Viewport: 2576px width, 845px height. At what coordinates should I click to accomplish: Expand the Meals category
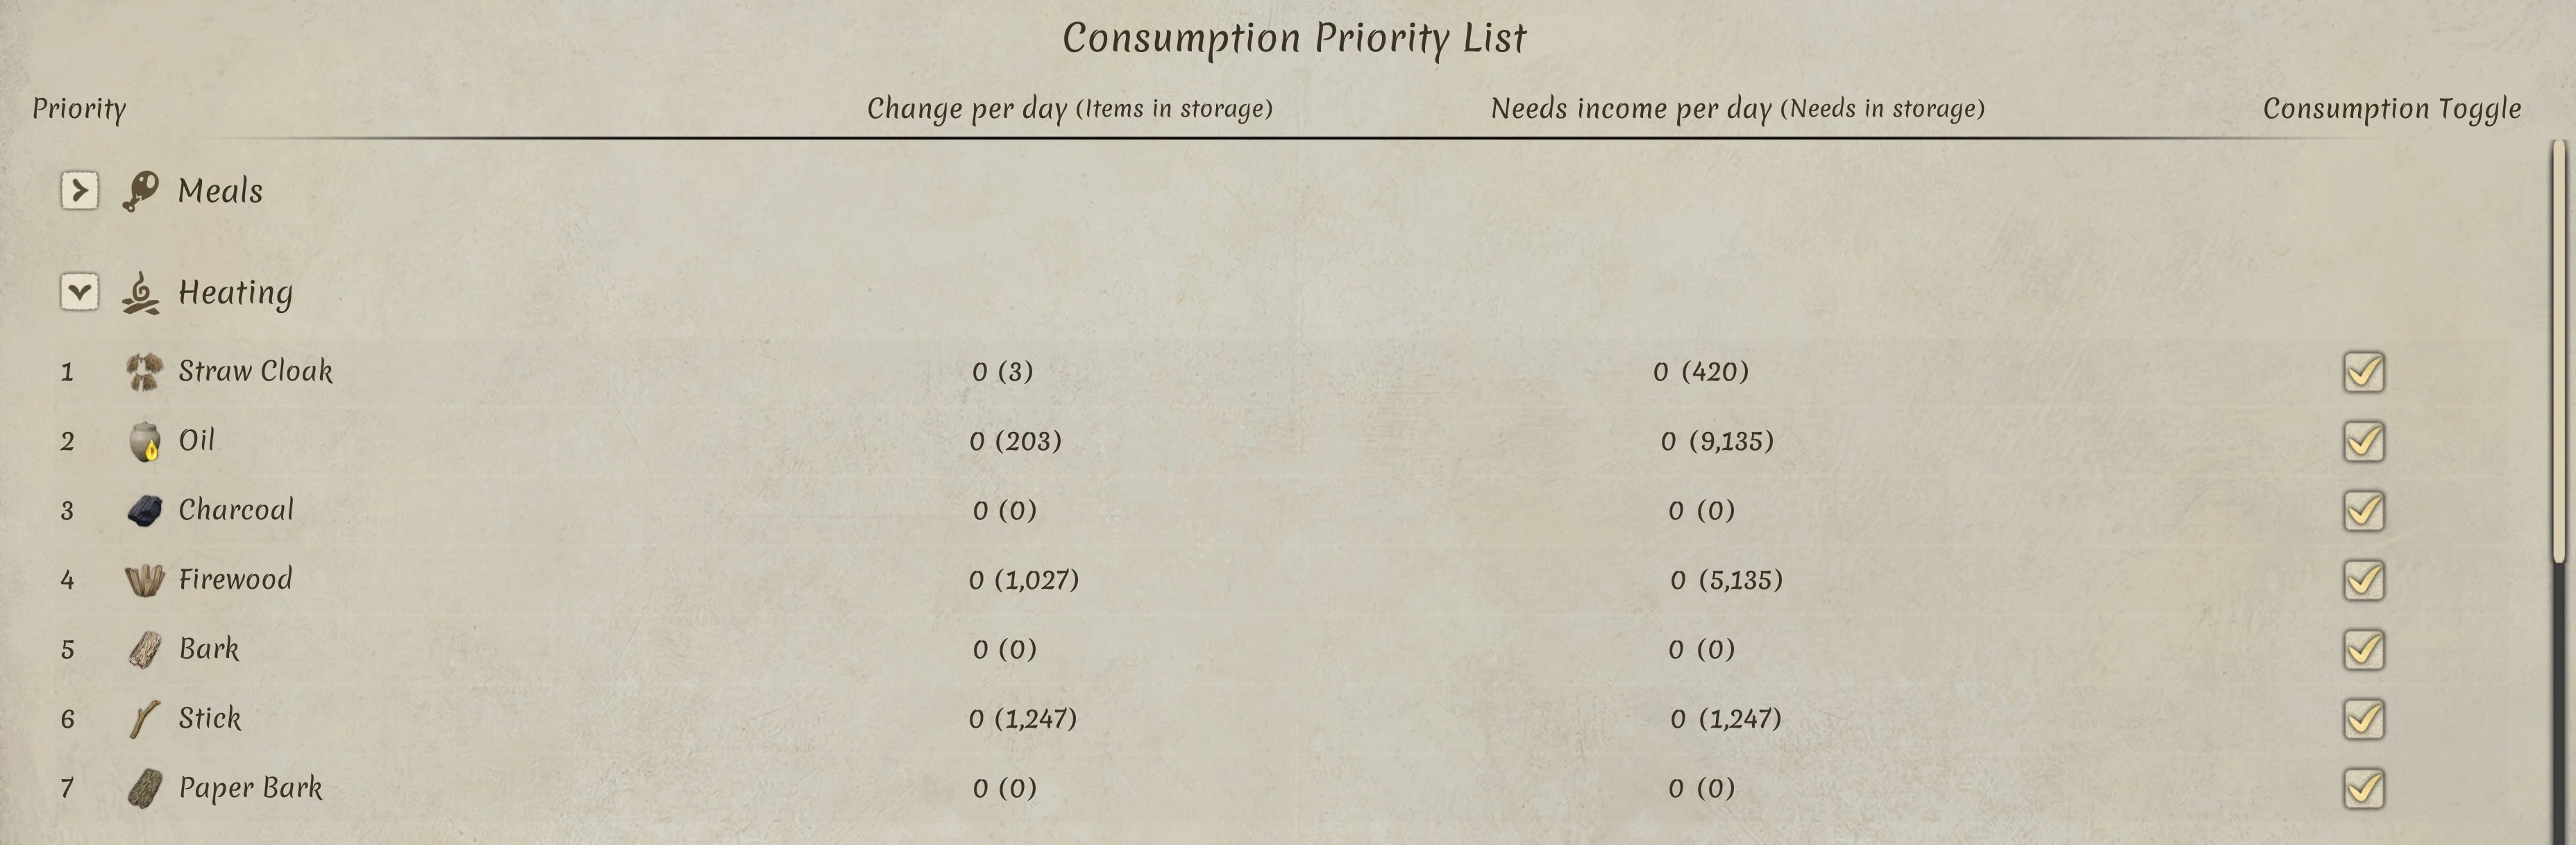[x=79, y=190]
